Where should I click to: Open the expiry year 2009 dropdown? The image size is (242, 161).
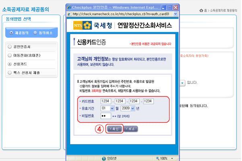128,108
